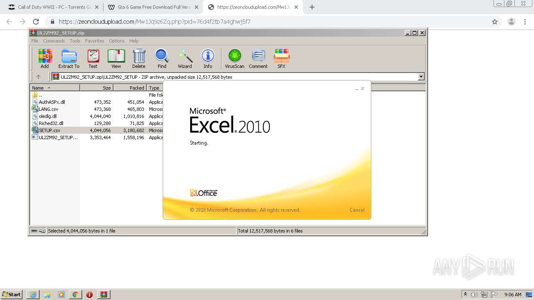Bookmark this page star icon
Image resolution: width=534 pixels, height=300 pixels.
(x=495, y=22)
